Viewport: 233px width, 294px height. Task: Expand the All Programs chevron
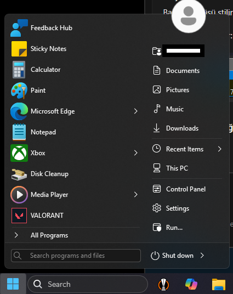click(x=16, y=235)
